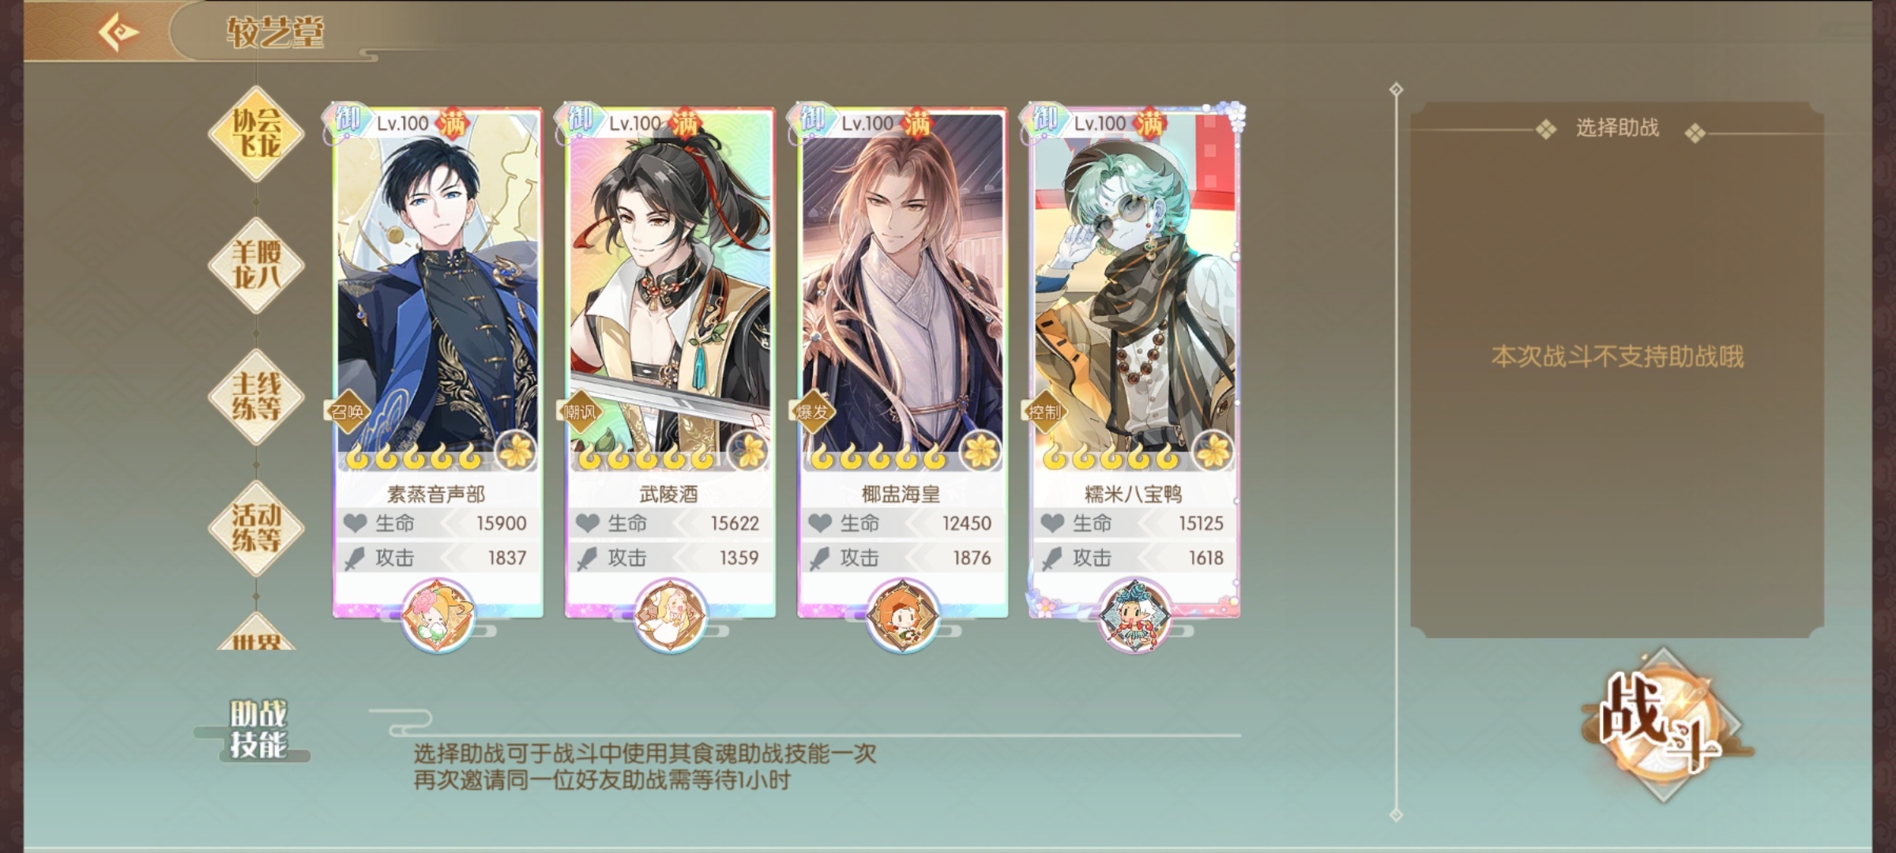Switch to the 主线练等 team preset
Image resolution: width=1896 pixels, height=853 pixels.
coord(255,396)
